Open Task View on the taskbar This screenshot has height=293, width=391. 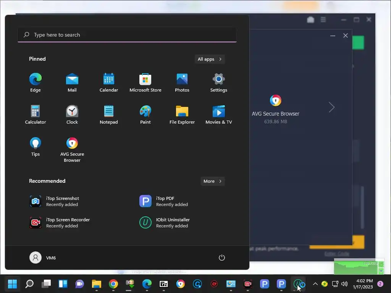[46, 283]
